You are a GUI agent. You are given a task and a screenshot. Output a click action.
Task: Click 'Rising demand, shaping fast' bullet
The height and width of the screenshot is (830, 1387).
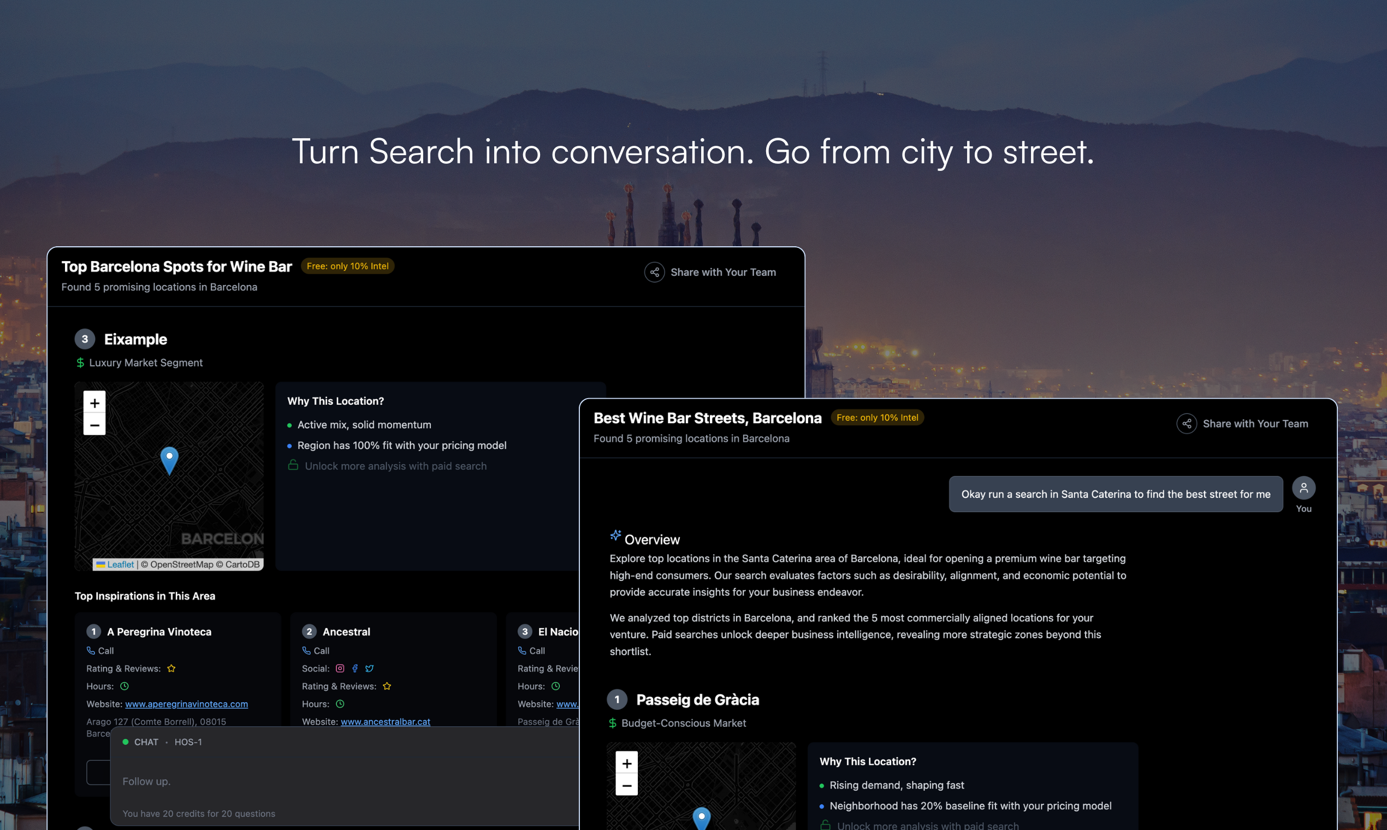click(897, 786)
